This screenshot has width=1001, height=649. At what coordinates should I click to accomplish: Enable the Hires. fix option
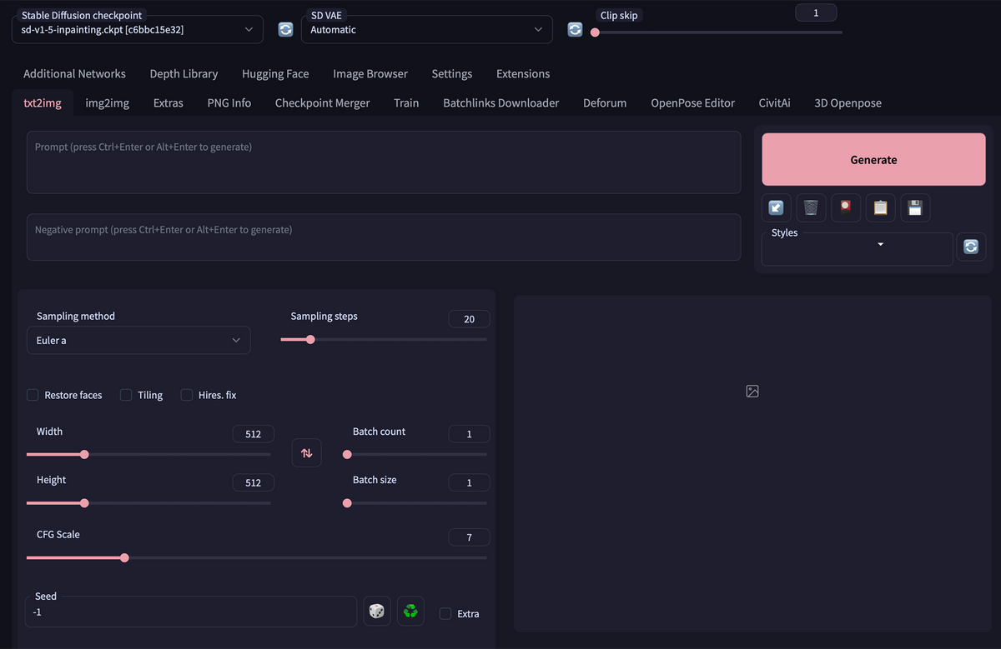tap(187, 395)
